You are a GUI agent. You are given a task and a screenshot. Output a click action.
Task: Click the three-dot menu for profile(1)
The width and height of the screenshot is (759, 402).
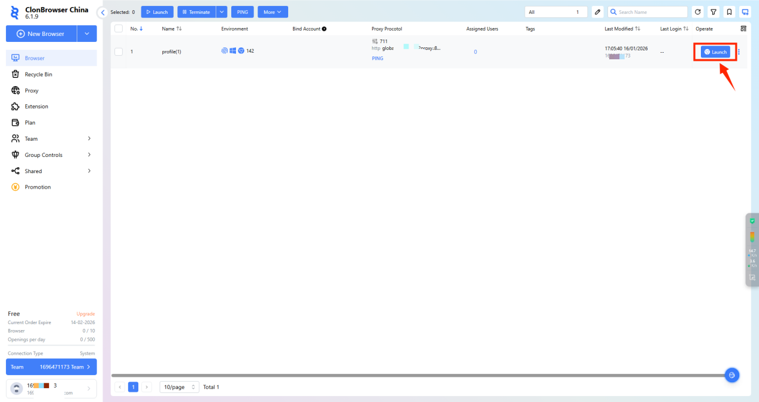(x=739, y=52)
